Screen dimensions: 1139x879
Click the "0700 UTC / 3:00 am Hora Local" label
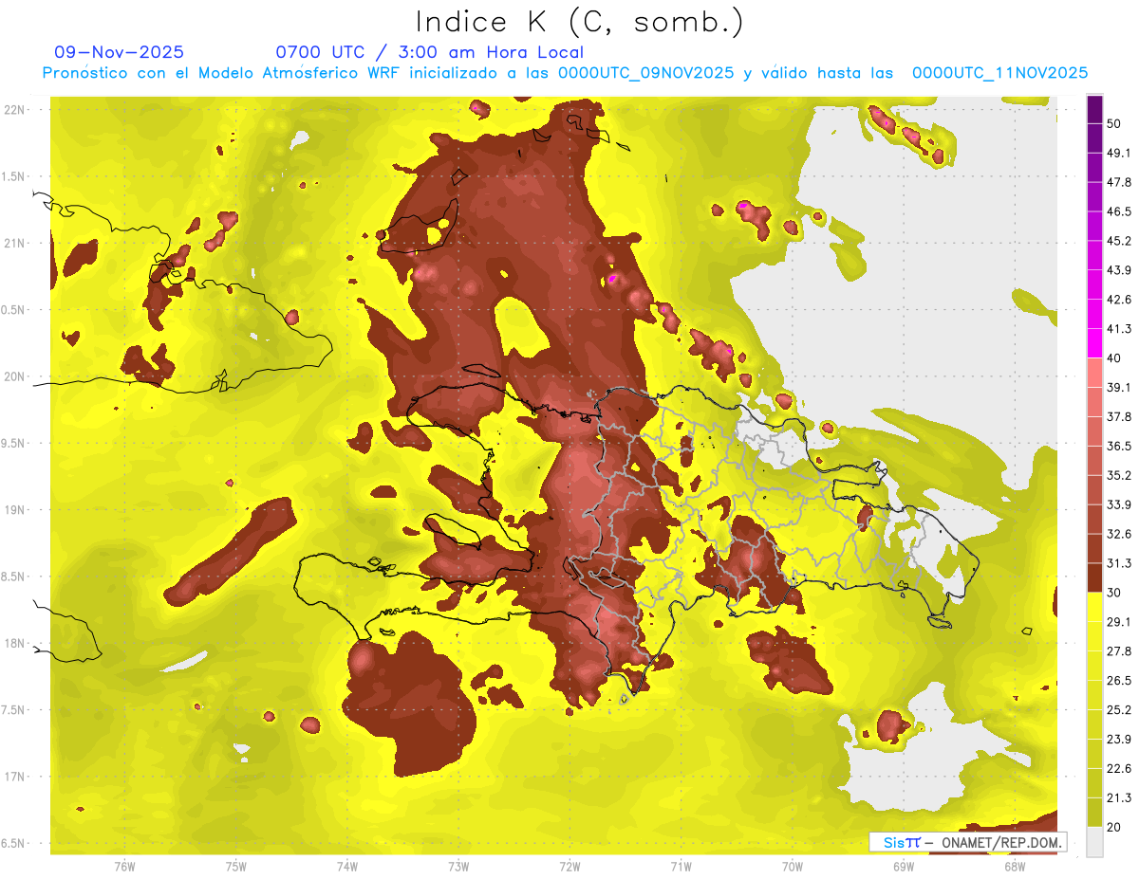pos(430,52)
